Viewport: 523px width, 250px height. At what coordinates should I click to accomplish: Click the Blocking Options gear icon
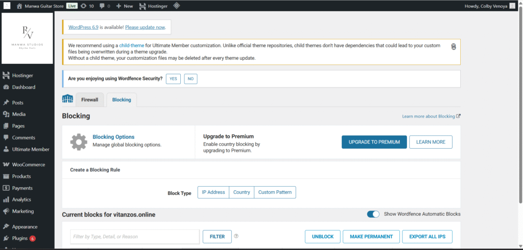pyautogui.click(x=79, y=142)
